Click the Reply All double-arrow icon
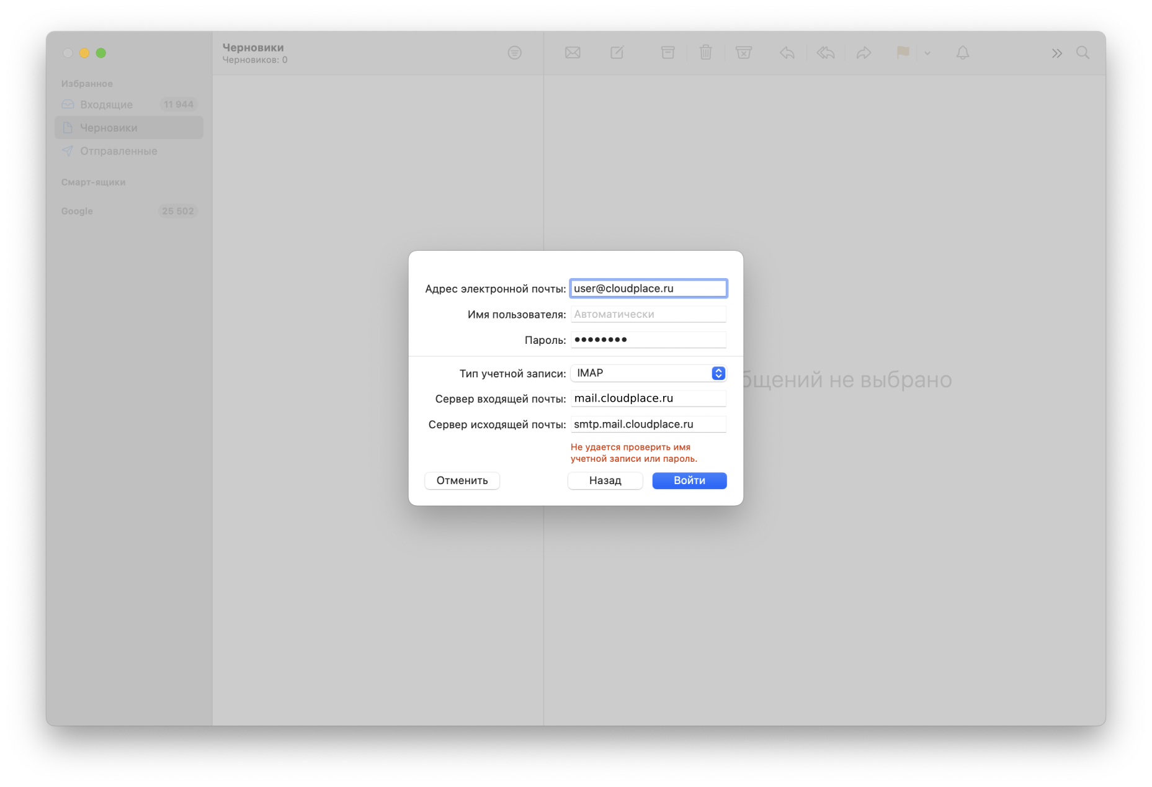1152x787 pixels. 825,53
